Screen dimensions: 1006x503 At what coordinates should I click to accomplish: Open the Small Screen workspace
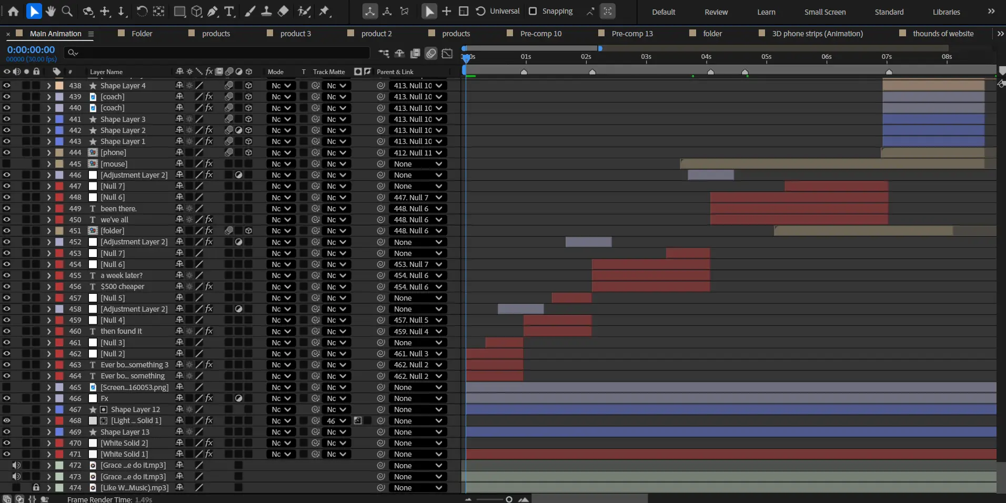(x=824, y=12)
